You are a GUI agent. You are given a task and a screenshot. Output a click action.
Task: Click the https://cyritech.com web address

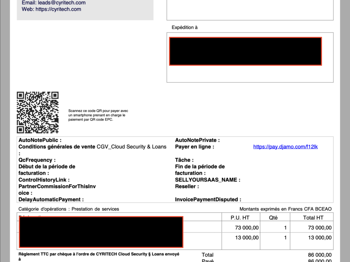click(58, 9)
